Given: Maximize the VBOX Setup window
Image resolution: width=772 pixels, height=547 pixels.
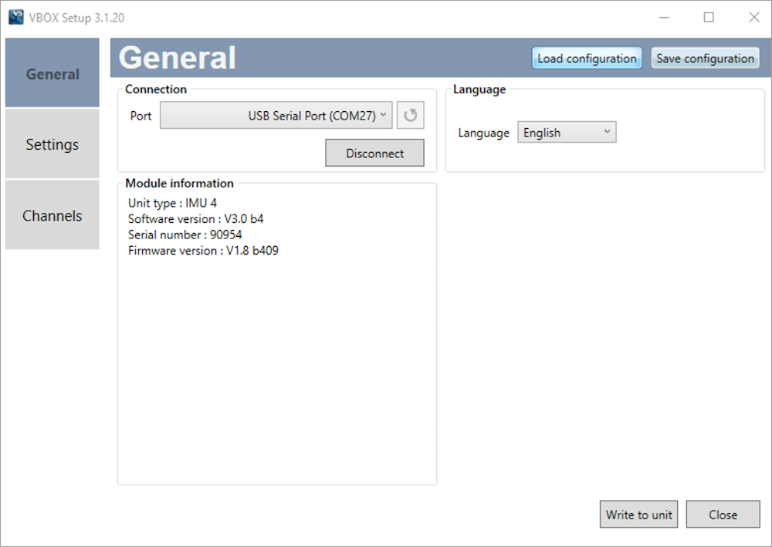Looking at the screenshot, I should (709, 17).
